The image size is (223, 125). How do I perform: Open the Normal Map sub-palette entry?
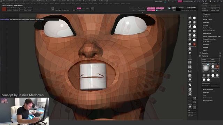pyautogui.click(x=207, y=33)
